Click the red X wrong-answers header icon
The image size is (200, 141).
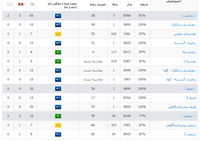pos(21,4)
